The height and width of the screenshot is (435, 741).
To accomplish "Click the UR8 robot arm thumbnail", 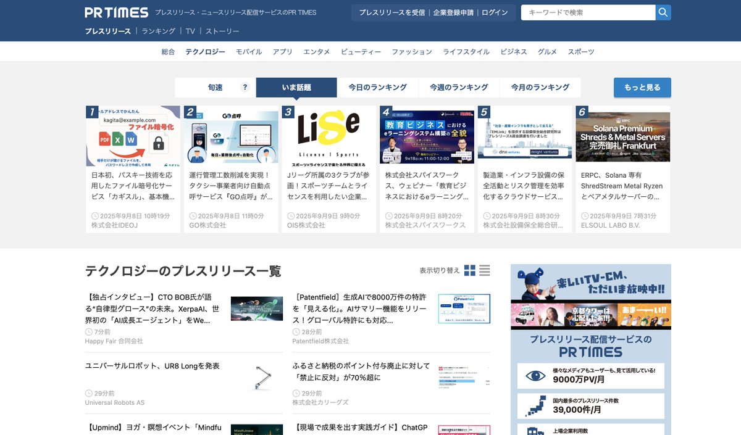I will pyautogui.click(x=262, y=378).
